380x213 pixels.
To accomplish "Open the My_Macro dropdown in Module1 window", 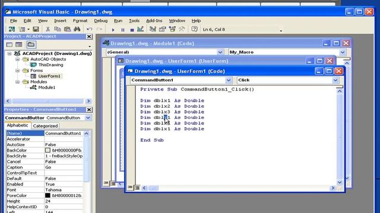I will pyautogui.click(x=342, y=52).
